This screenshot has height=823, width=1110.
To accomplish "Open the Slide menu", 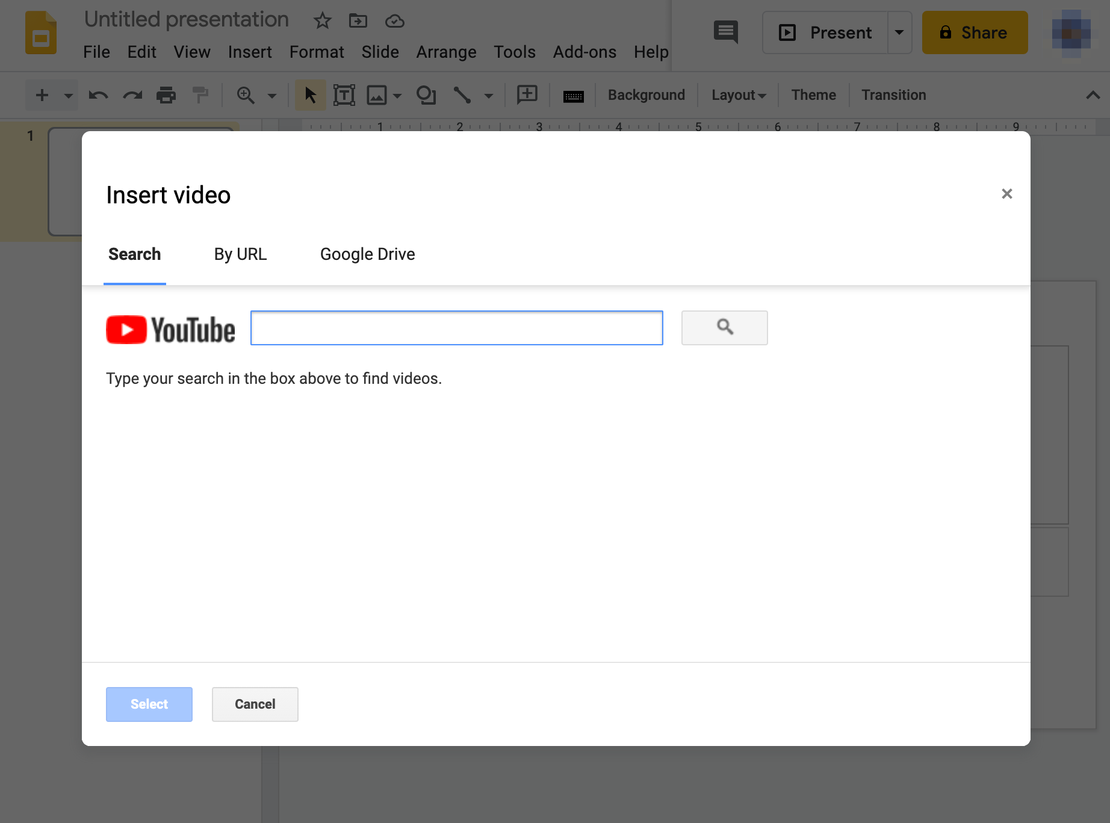I will 380,52.
